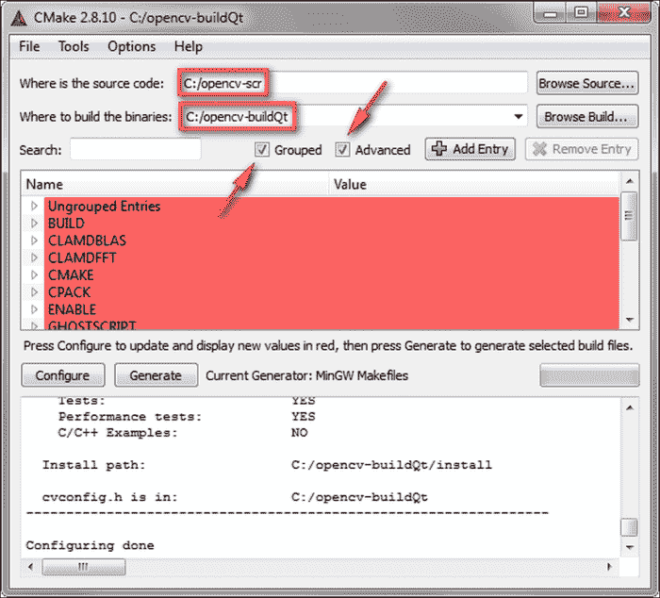Click the 'Install path:' log line

[x=267, y=465]
